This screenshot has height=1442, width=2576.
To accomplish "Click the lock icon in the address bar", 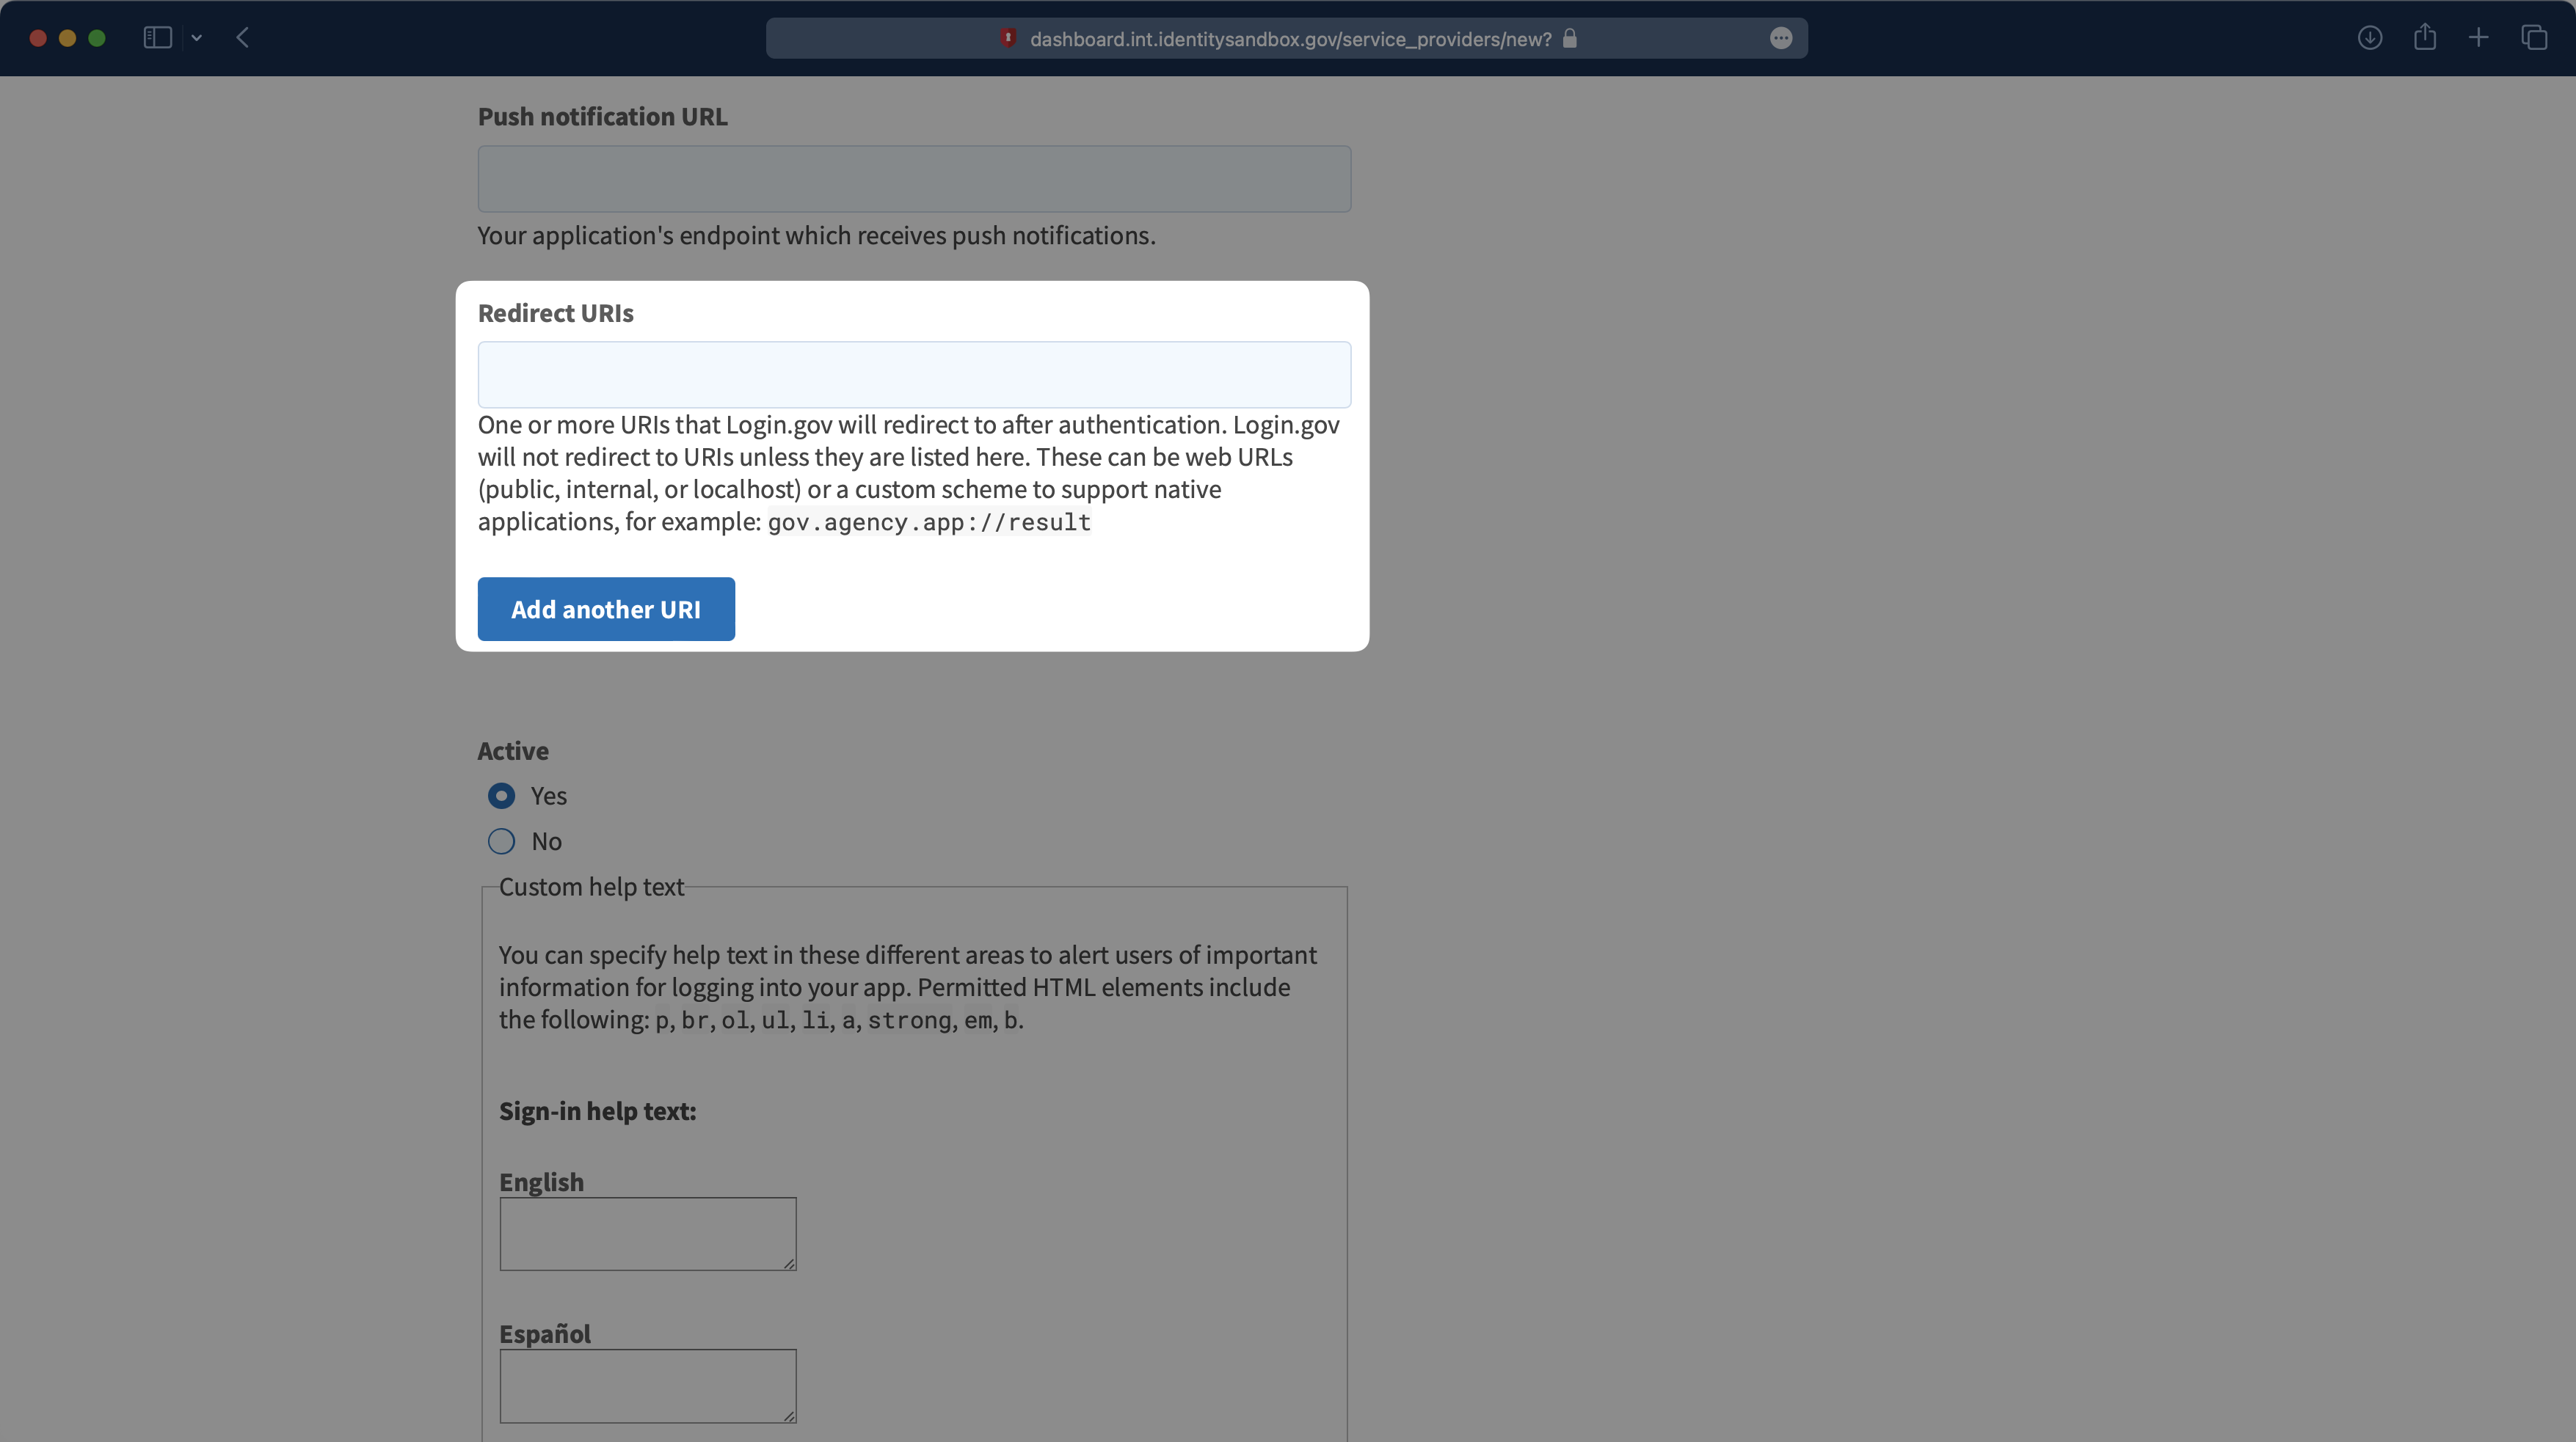I will 1570,38.
